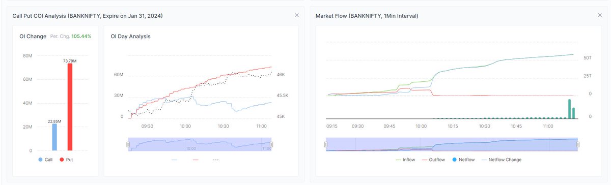Click the 105.44% percent change value
Screen dimensions: 611x185
81,37
